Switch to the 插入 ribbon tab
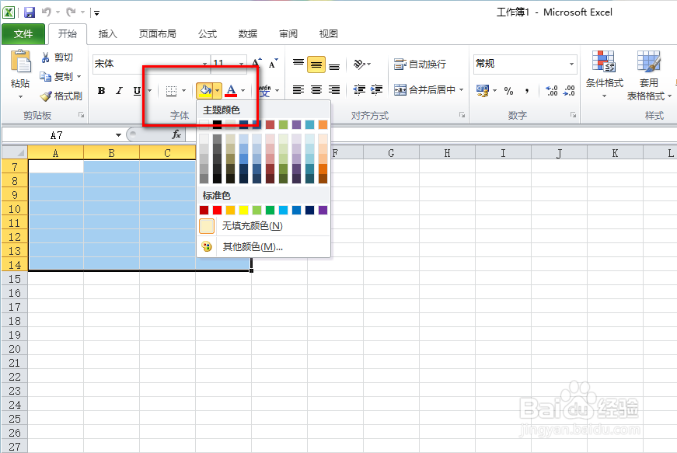This screenshot has width=677, height=453. [107, 34]
